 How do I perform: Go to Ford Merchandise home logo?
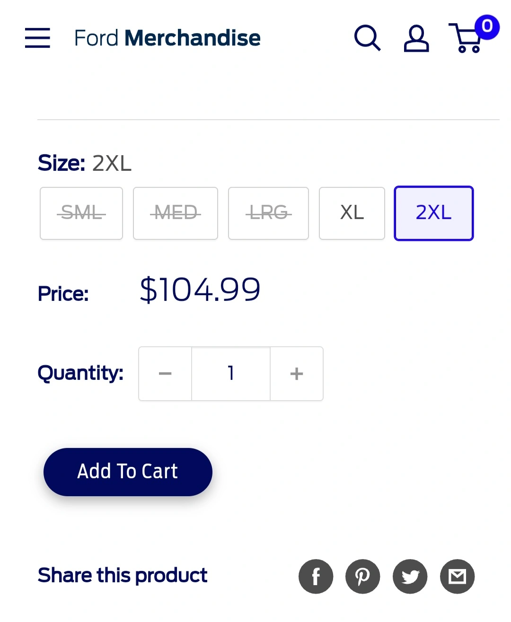(167, 38)
